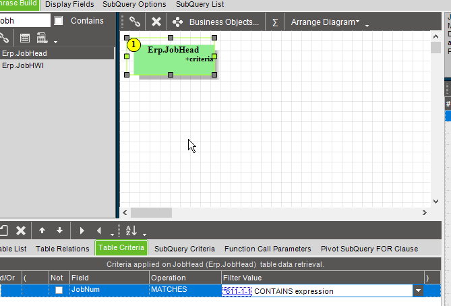Click the link tables icon in diagram toolbar
Image resolution: width=451 pixels, height=306 pixels.
click(x=135, y=22)
